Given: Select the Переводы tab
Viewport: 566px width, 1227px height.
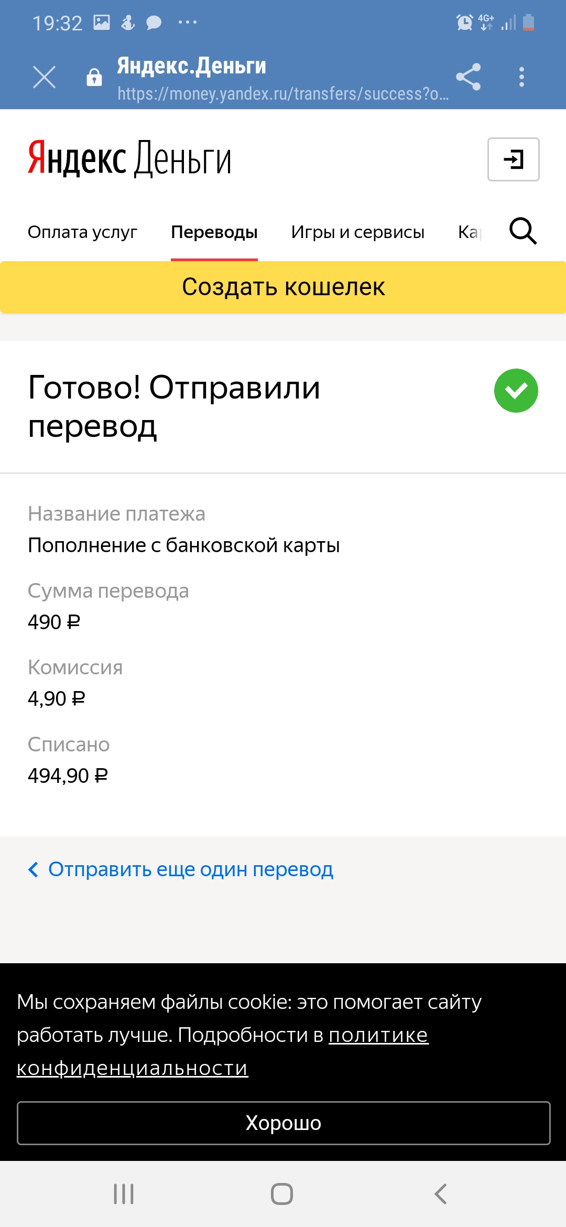Looking at the screenshot, I should pos(214,232).
